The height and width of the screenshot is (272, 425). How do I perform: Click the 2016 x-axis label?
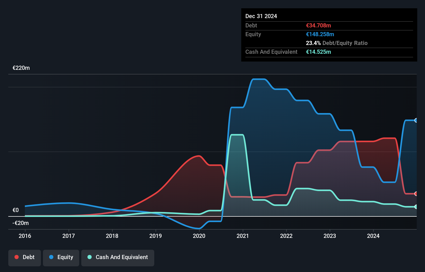[25, 236]
